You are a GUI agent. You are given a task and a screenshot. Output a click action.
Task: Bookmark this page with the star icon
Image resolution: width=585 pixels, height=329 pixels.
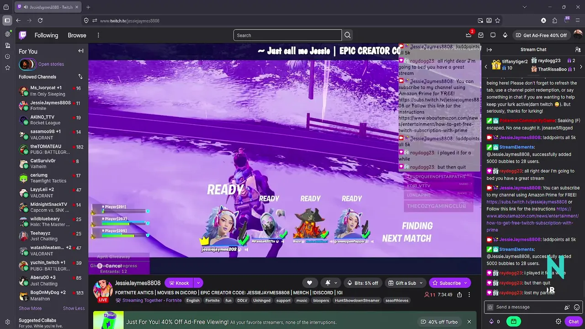tap(497, 21)
